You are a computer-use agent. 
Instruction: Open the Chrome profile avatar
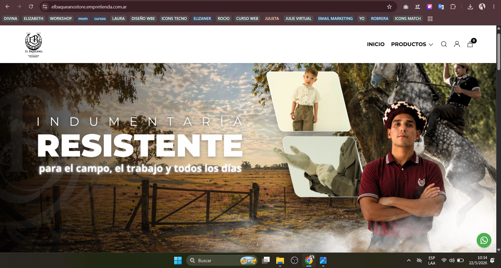[482, 7]
